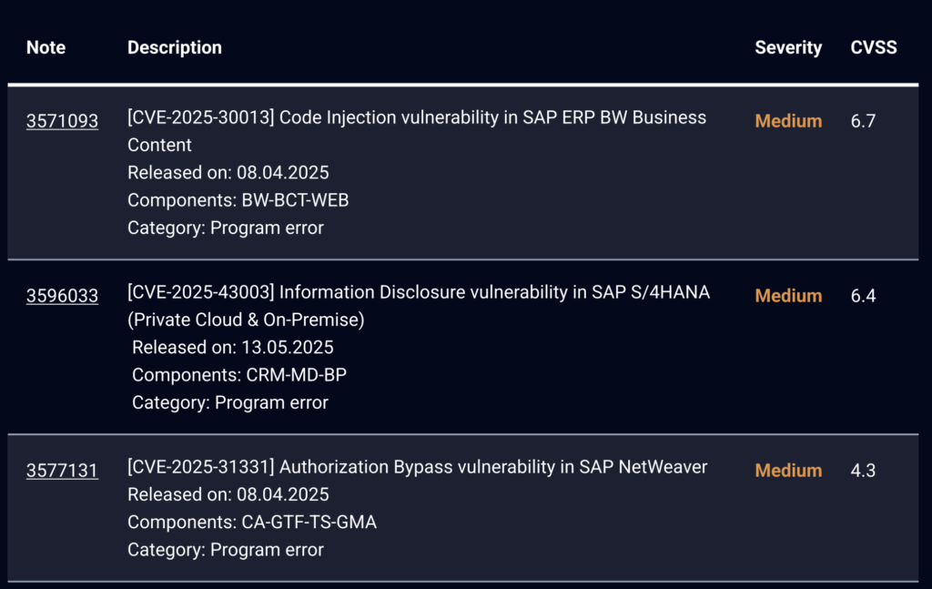
Task: Select the CVSS score 6.7
Action: pos(863,121)
